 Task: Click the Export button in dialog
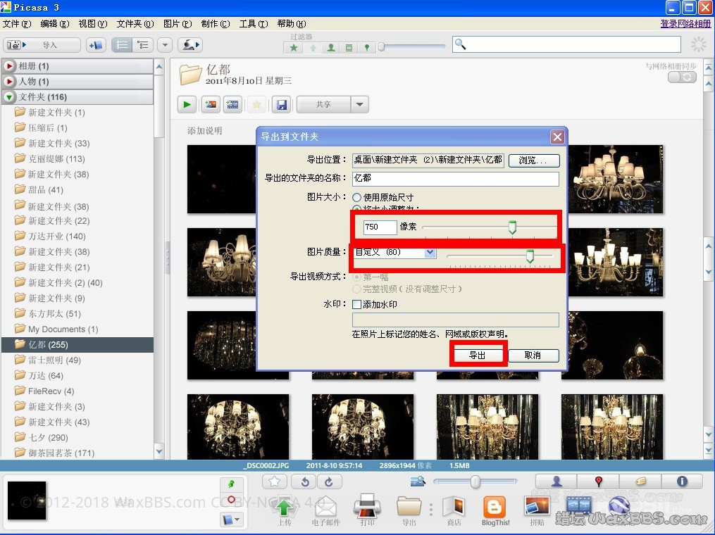pyautogui.click(x=478, y=355)
